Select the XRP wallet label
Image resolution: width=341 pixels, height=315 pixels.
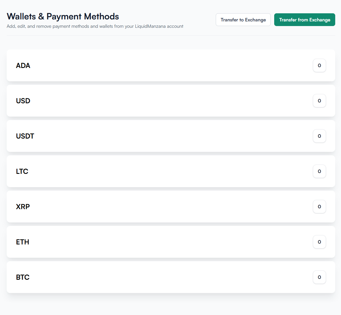[23, 207]
